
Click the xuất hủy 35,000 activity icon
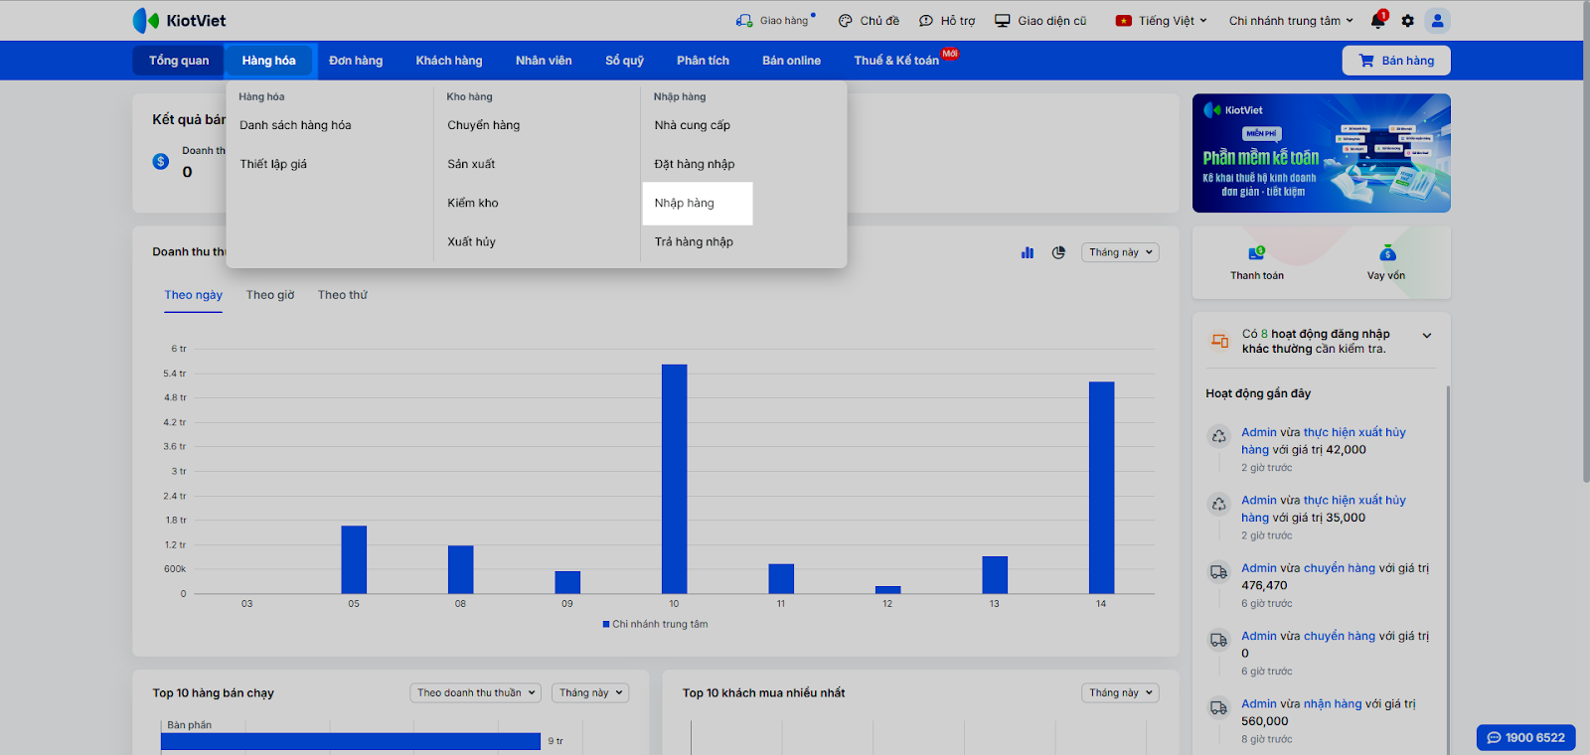click(x=1219, y=504)
